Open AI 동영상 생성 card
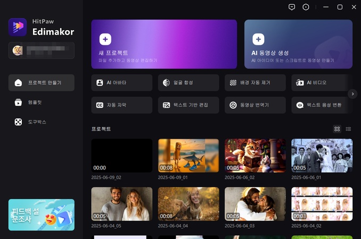The height and width of the screenshot is (239, 361). click(298, 44)
